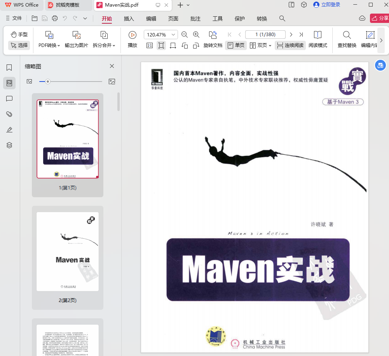Toggle Continuous Reading (连续阅读) mode

[x=290, y=45]
